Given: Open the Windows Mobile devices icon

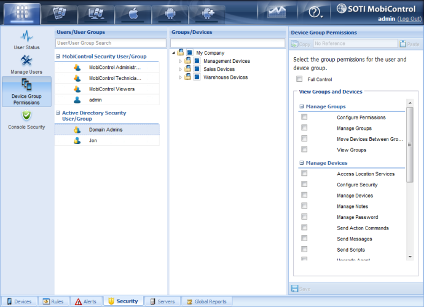Looking at the screenshot, I should click(x=59, y=14).
